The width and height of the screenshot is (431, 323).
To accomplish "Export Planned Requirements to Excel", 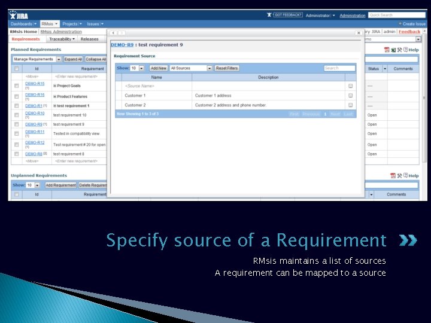I will point(393,50).
